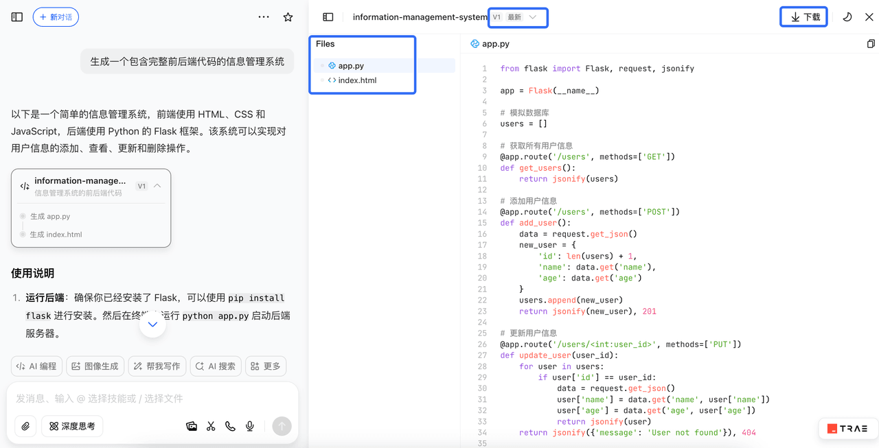Click the scroll-down chevron button in chat
The width and height of the screenshot is (879, 448).
pos(152,324)
